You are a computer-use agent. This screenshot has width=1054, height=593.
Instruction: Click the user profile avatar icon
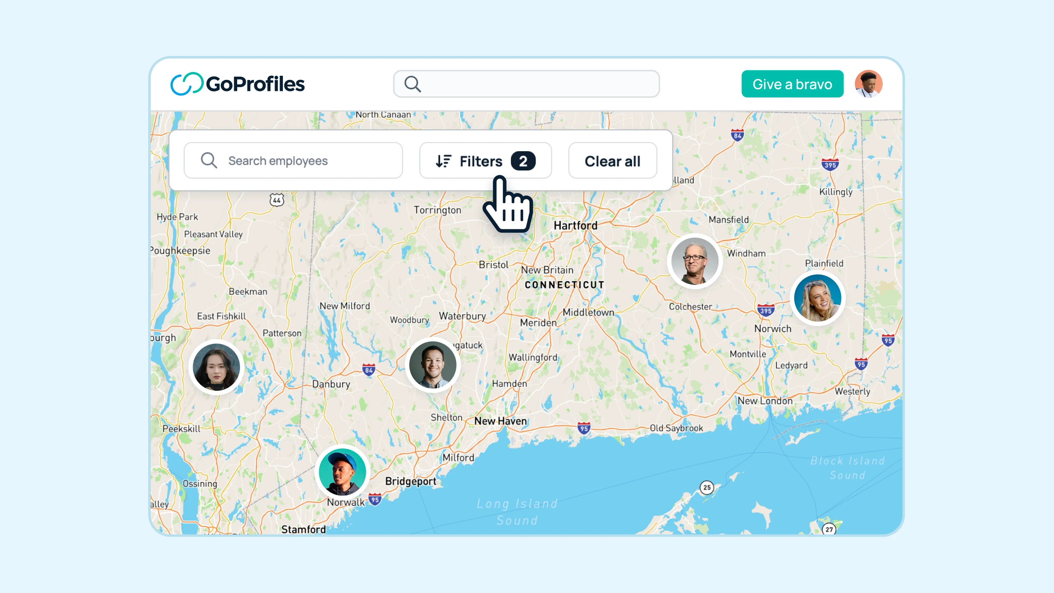pyautogui.click(x=868, y=83)
